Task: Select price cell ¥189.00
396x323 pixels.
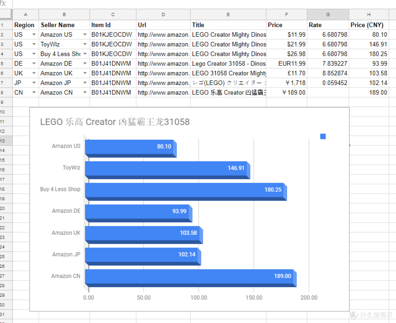Action: [x=287, y=92]
